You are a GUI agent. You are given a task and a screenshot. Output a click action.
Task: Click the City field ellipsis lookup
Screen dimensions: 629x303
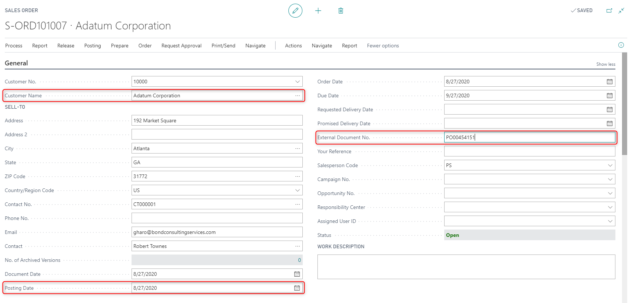(297, 148)
